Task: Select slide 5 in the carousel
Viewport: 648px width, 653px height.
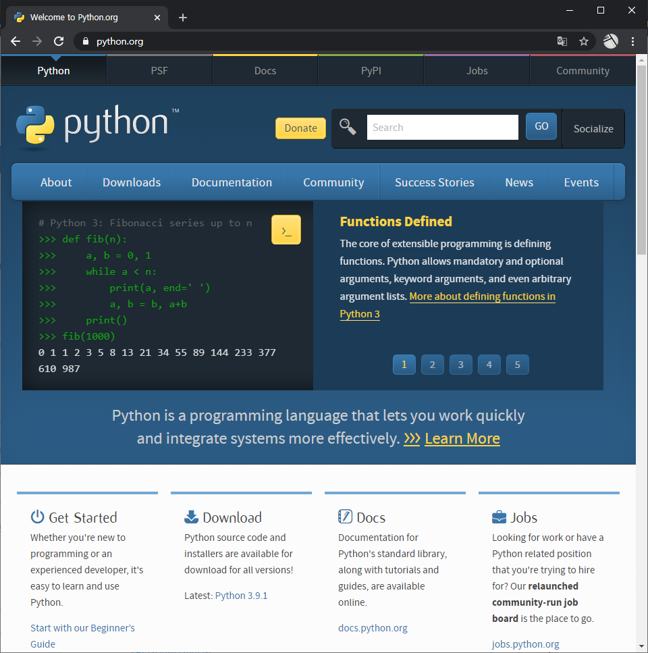Action: click(517, 365)
